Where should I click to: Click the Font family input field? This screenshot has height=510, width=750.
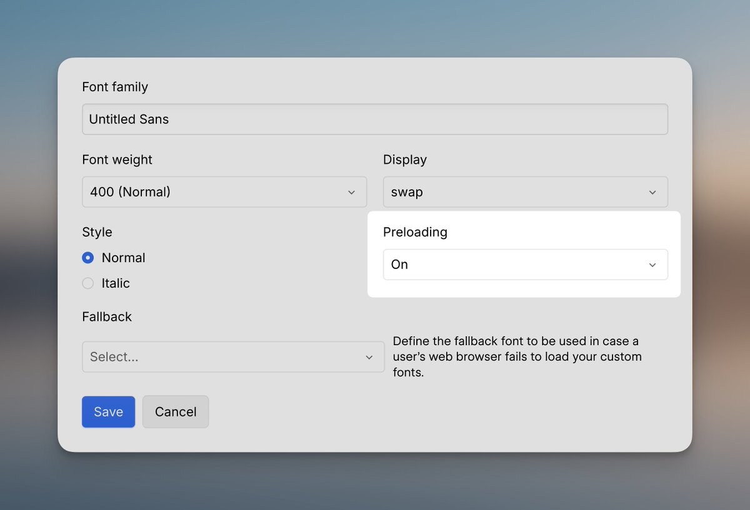point(375,119)
